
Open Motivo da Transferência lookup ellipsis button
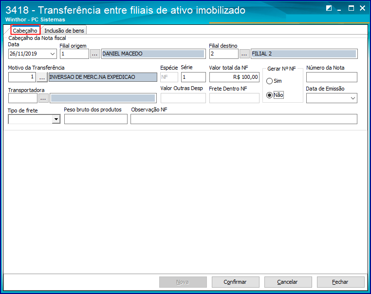coord(42,77)
